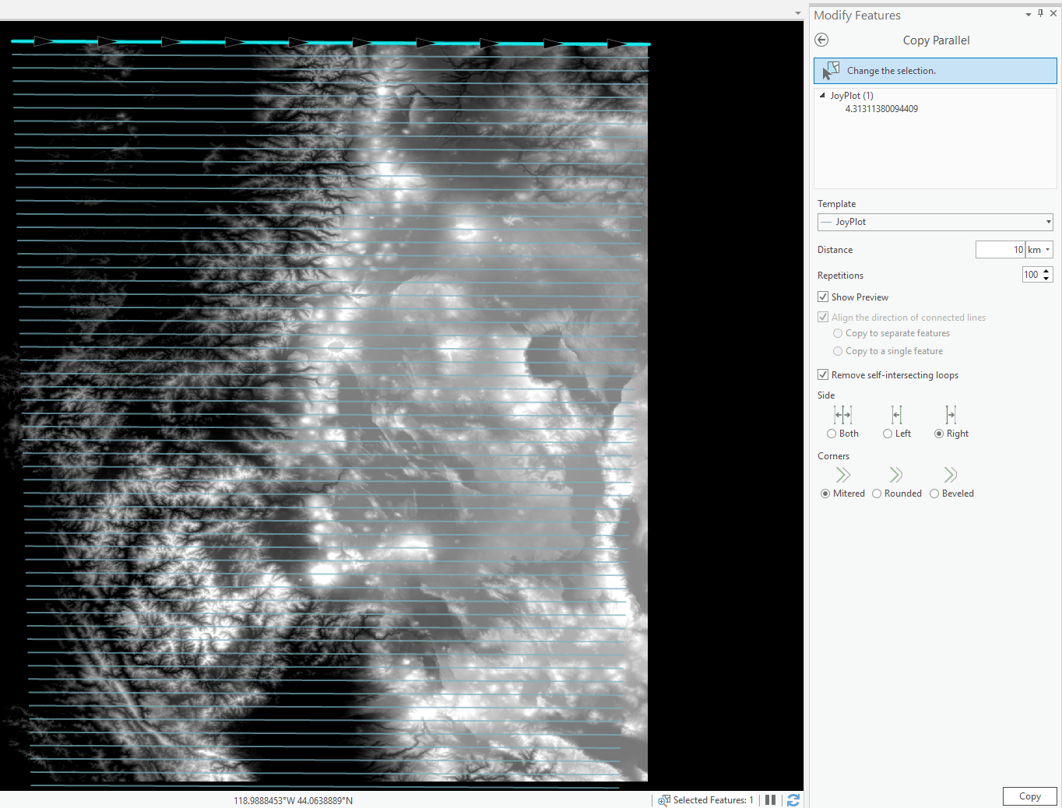Select the Left side radio button
The height and width of the screenshot is (808, 1062).
point(888,434)
